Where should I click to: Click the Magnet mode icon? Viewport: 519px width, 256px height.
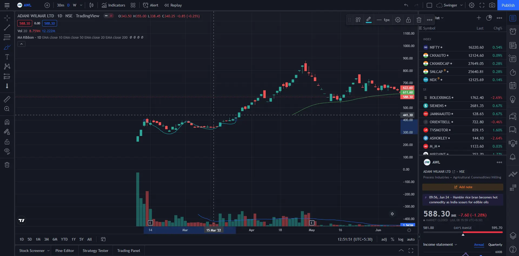click(7, 122)
